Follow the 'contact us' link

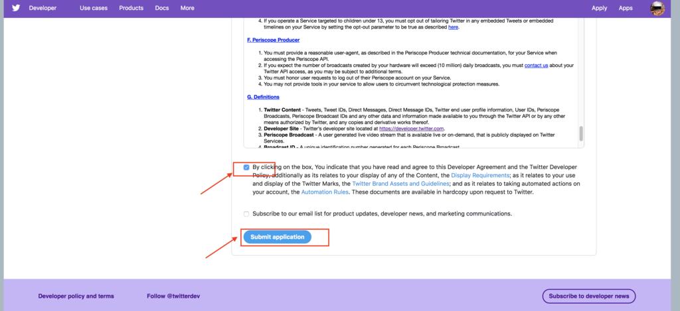click(536, 66)
